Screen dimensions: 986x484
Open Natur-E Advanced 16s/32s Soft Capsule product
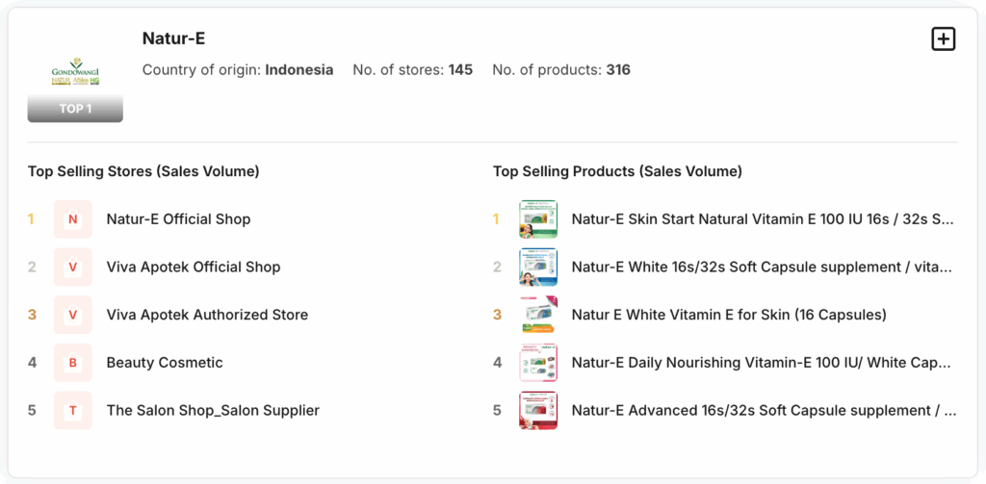(x=764, y=411)
